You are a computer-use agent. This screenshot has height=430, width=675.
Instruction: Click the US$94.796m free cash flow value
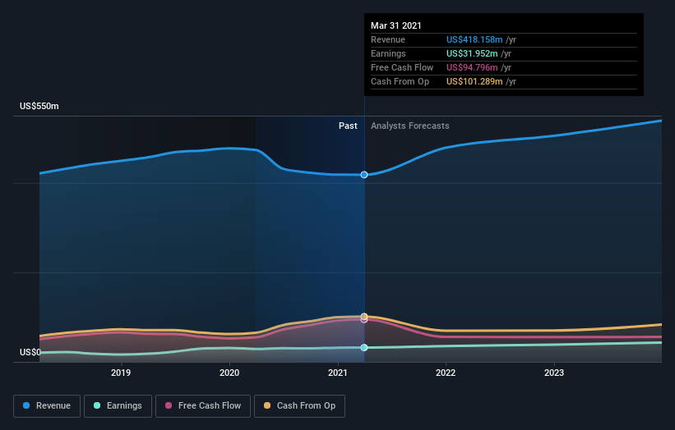tap(472, 67)
